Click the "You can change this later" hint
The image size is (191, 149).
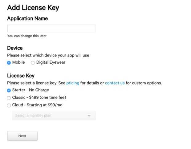coord(27,36)
